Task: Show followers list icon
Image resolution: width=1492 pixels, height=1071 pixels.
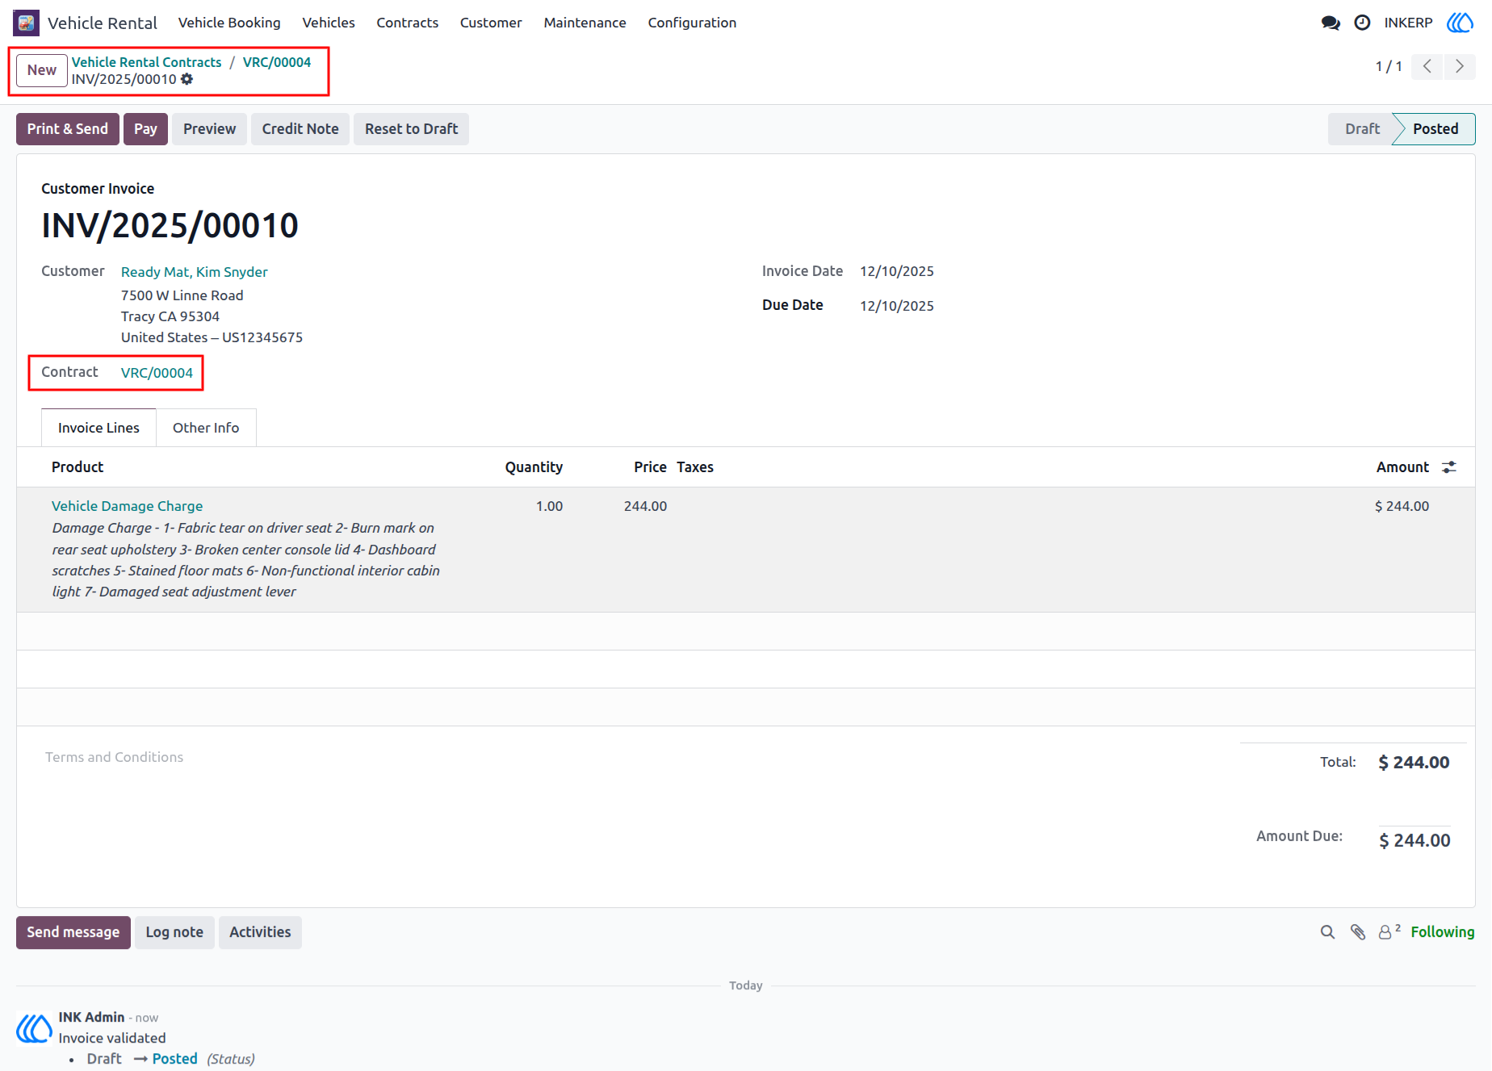Action: pyautogui.click(x=1389, y=932)
